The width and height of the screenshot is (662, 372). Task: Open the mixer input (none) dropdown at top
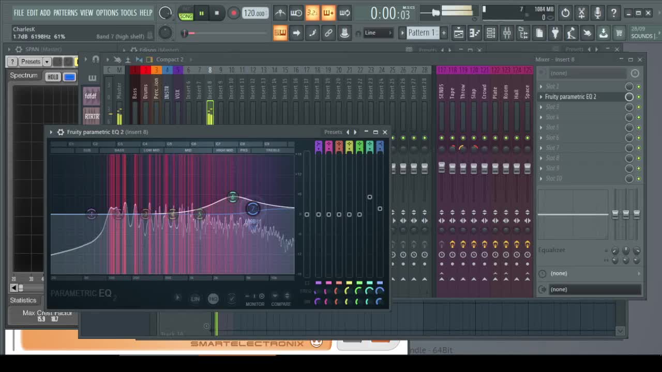point(589,73)
